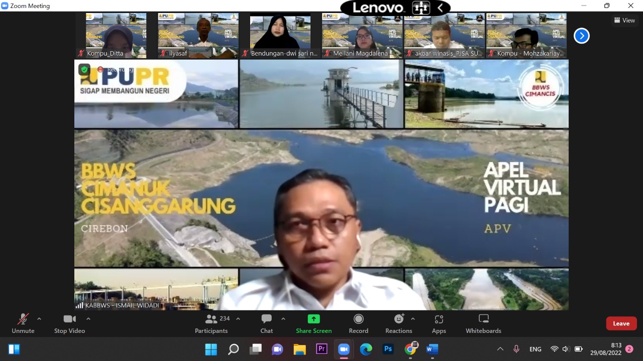
Task: Unmute the microphone in Zoom
Action: 23,323
